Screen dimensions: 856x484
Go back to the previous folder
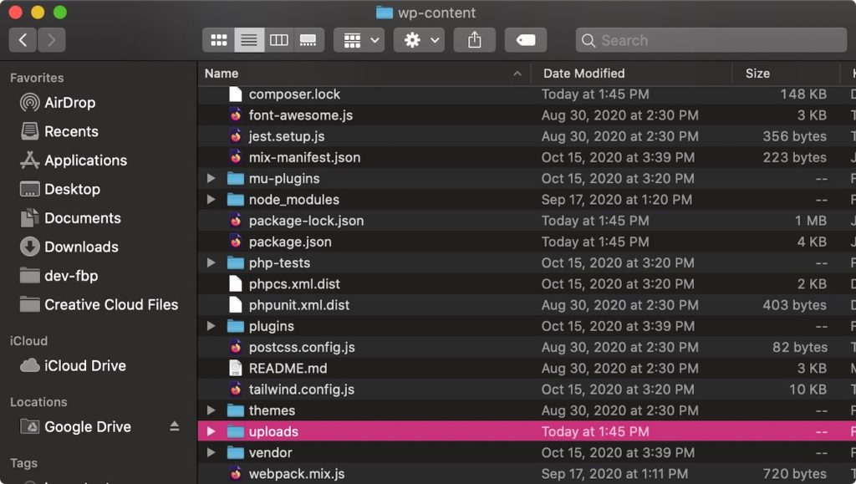click(x=23, y=40)
